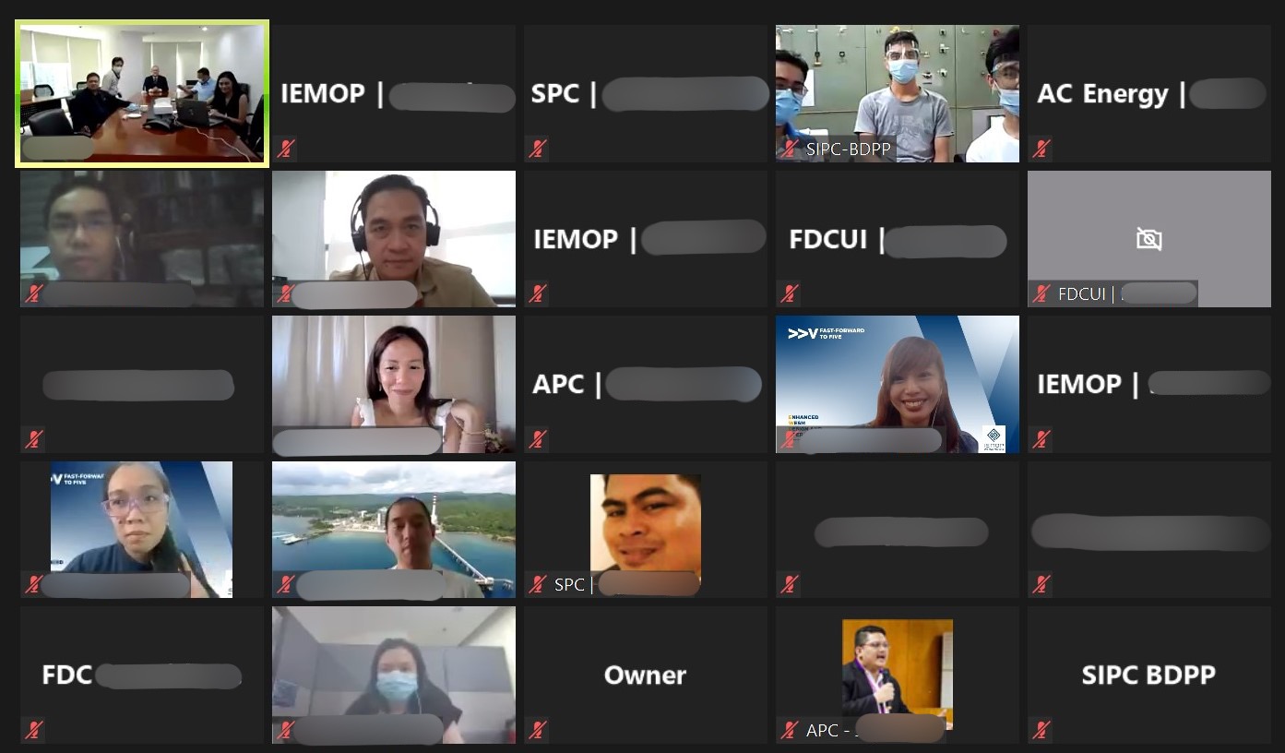Select the highlighted conference room video tile
Image resolution: width=1285 pixels, height=753 pixels.
pyautogui.click(x=142, y=94)
